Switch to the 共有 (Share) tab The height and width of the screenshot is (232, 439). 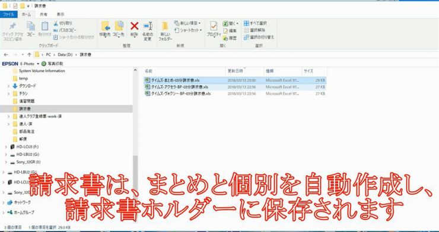[x=43, y=14]
